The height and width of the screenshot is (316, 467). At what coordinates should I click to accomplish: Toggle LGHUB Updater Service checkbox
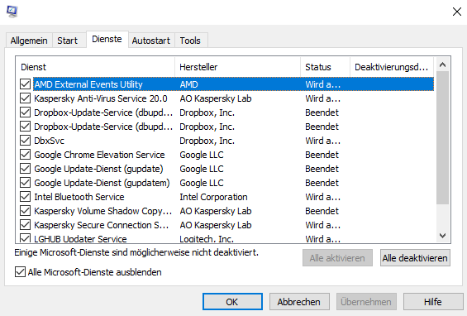click(26, 238)
